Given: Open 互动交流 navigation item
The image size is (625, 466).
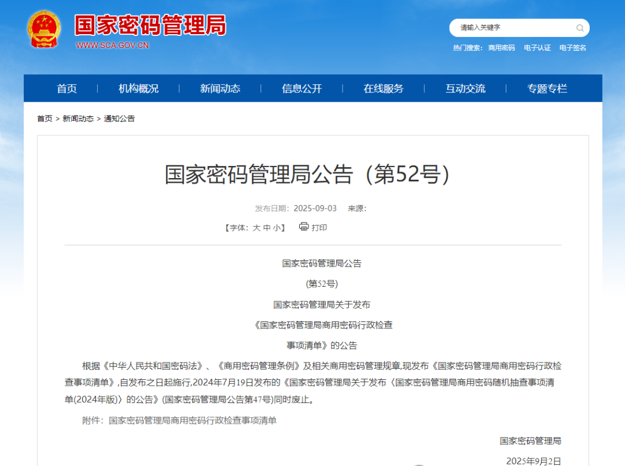Looking at the screenshot, I should click(x=465, y=88).
